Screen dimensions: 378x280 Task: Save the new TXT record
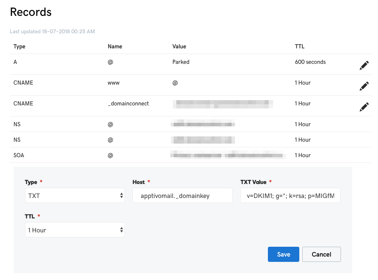click(283, 254)
